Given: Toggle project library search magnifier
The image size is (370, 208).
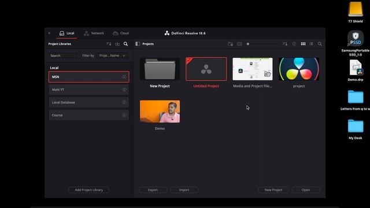Looking at the screenshot, I should point(126,44).
